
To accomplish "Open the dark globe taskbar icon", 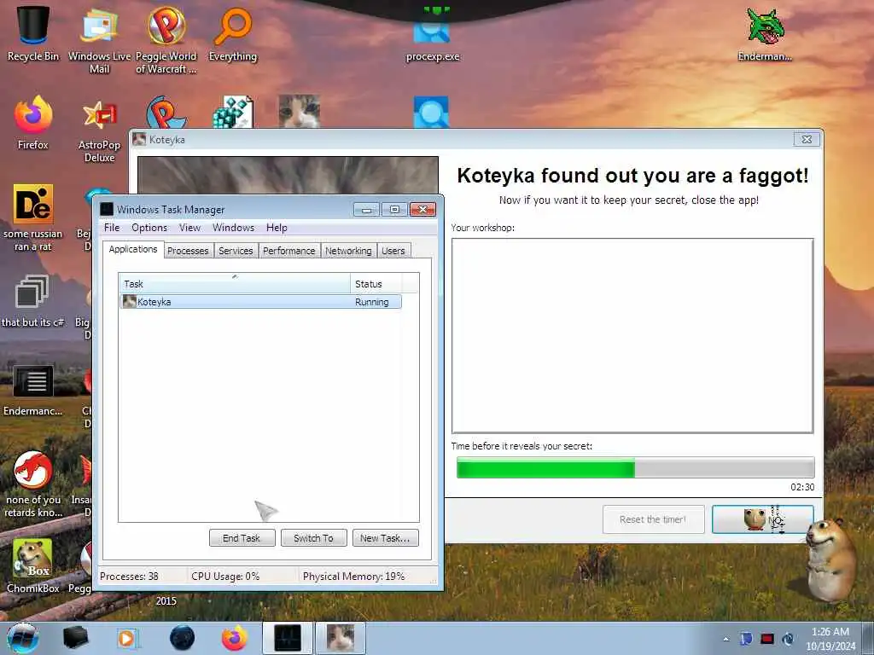I will tap(183, 638).
